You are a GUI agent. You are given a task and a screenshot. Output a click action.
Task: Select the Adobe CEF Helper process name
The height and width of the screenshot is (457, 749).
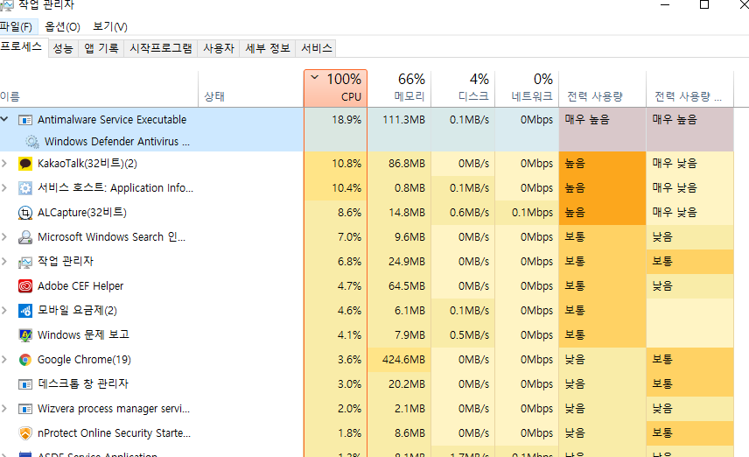pyautogui.click(x=80, y=286)
